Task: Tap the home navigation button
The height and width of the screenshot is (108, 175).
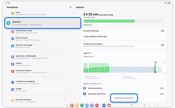Action: click(145, 105)
